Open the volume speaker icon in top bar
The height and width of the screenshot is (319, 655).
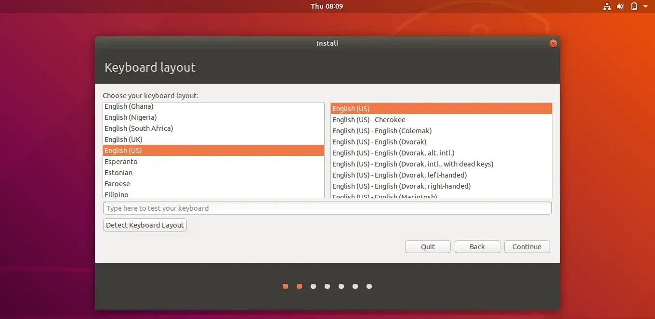pos(620,6)
